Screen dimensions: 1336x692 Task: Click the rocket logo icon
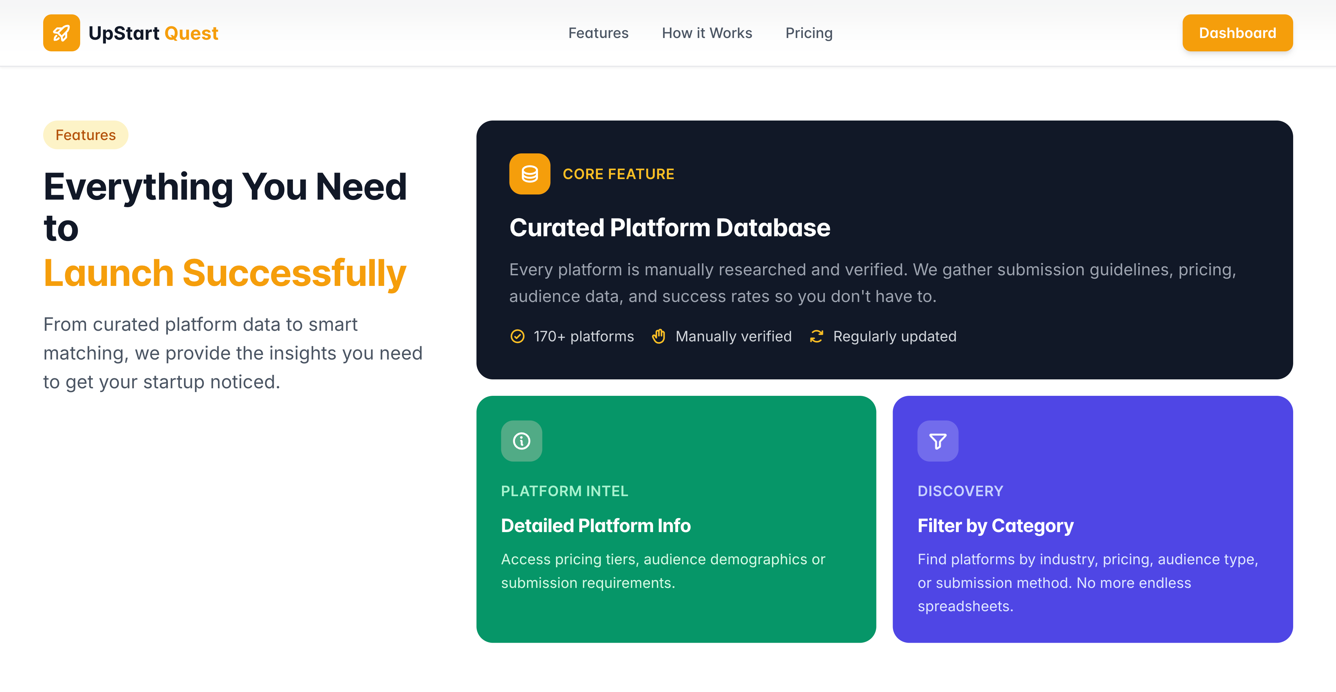click(61, 33)
